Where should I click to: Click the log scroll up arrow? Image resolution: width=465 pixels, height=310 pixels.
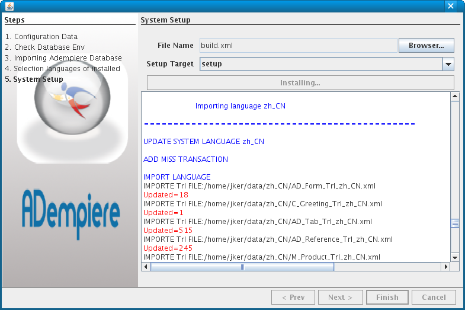[455, 97]
